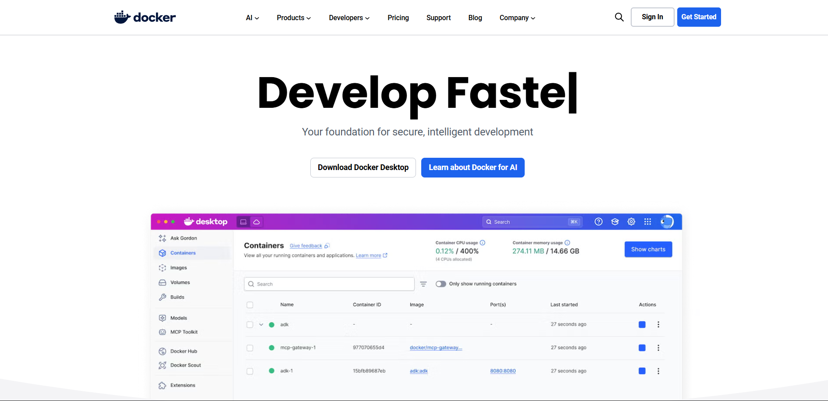This screenshot has height=401, width=828.
Task: Open the apps grid icon
Action: click(647, 222)
